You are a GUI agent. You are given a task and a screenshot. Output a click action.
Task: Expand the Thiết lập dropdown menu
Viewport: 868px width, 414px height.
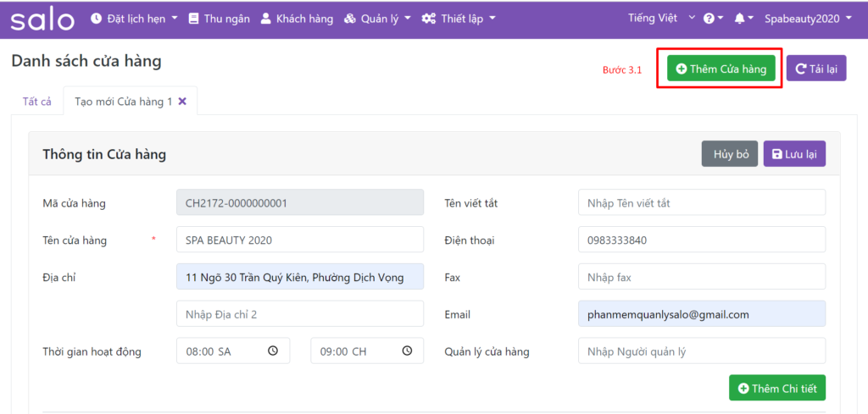[459, 19]
